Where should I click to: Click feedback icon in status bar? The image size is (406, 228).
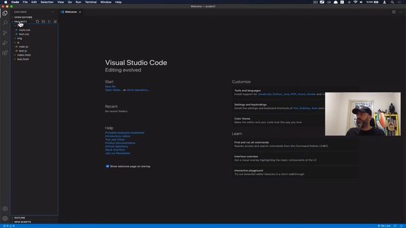point(395,226)
